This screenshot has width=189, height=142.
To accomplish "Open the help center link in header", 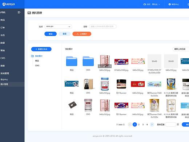I will click(x=174, y=4).
